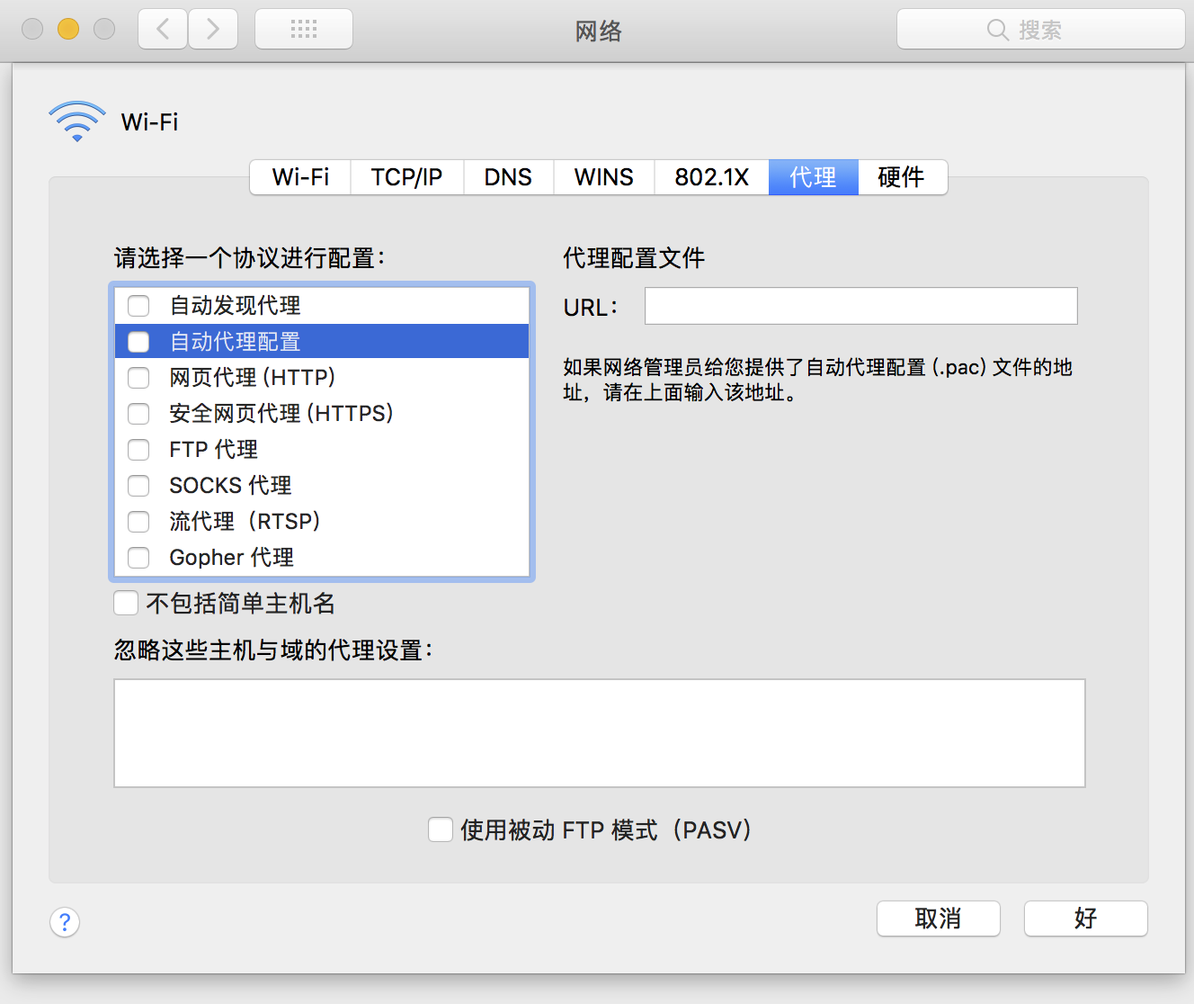Screen dimensions: 1194x1004
Task: Click the 取消 button
Action: pos(939,919)
